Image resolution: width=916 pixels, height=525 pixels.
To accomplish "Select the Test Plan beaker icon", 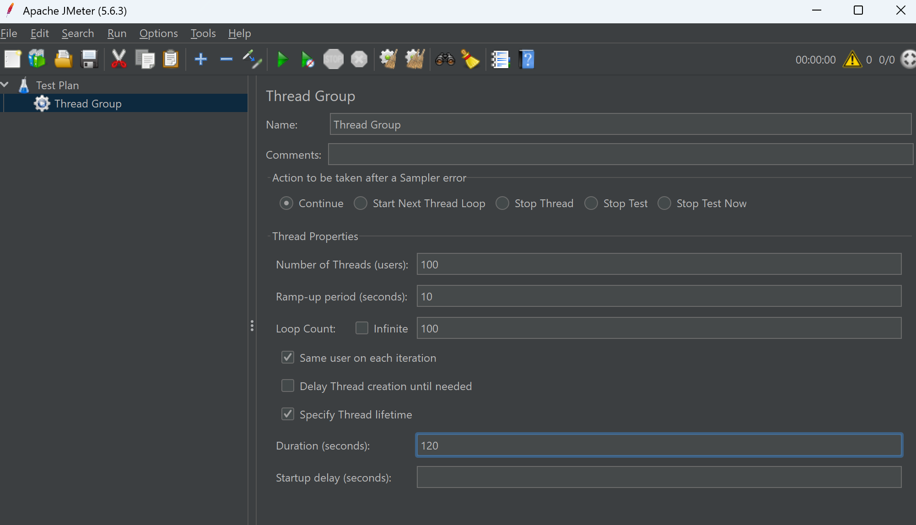I will tap(24, 85).
